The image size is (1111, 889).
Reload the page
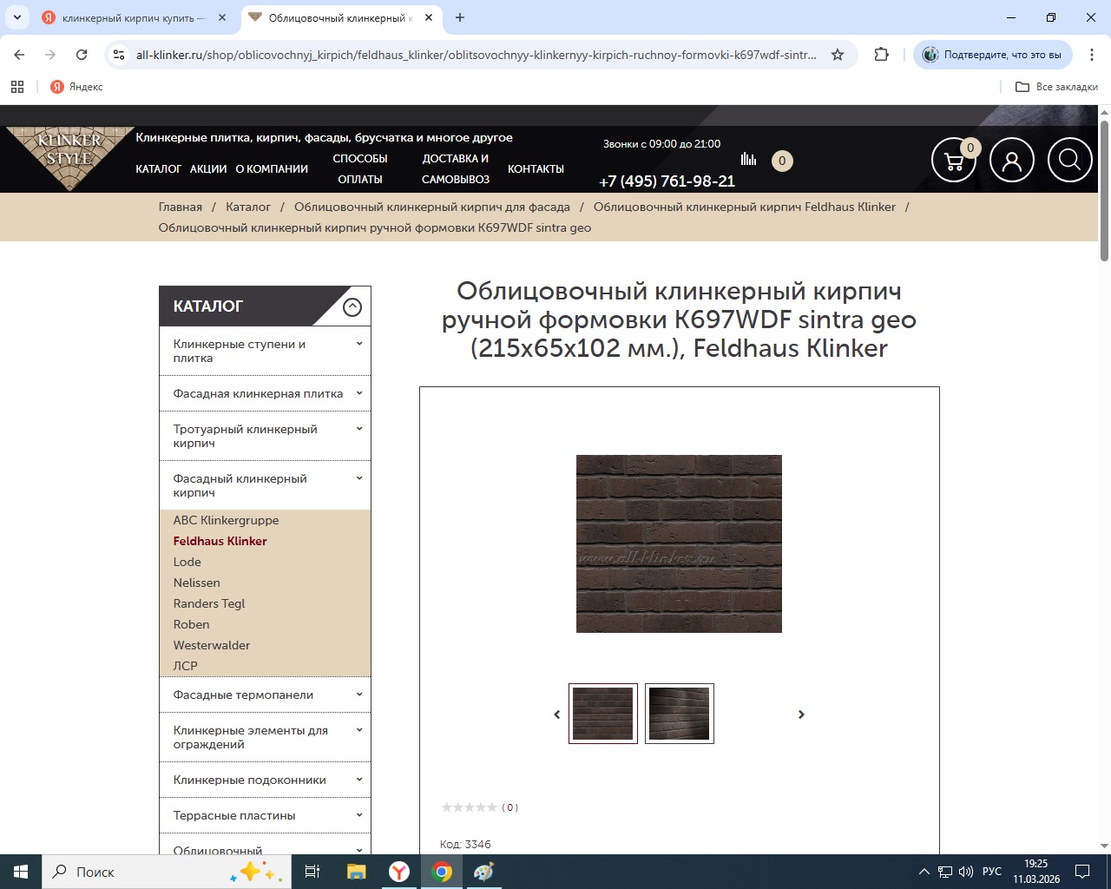82,55
